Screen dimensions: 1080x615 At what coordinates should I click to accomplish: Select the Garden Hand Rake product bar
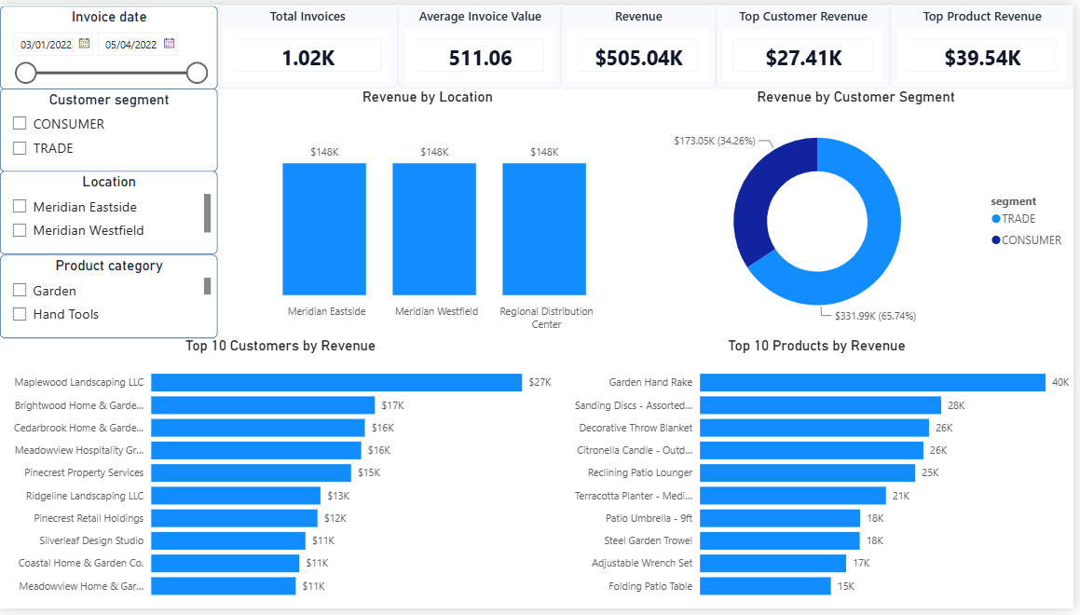coord(873,382)
